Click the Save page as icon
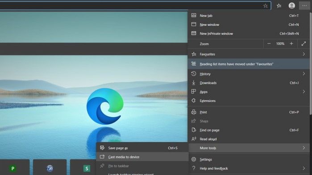This screenshot has height=175, width=312. pyautogui.click(x=102, y=148)
